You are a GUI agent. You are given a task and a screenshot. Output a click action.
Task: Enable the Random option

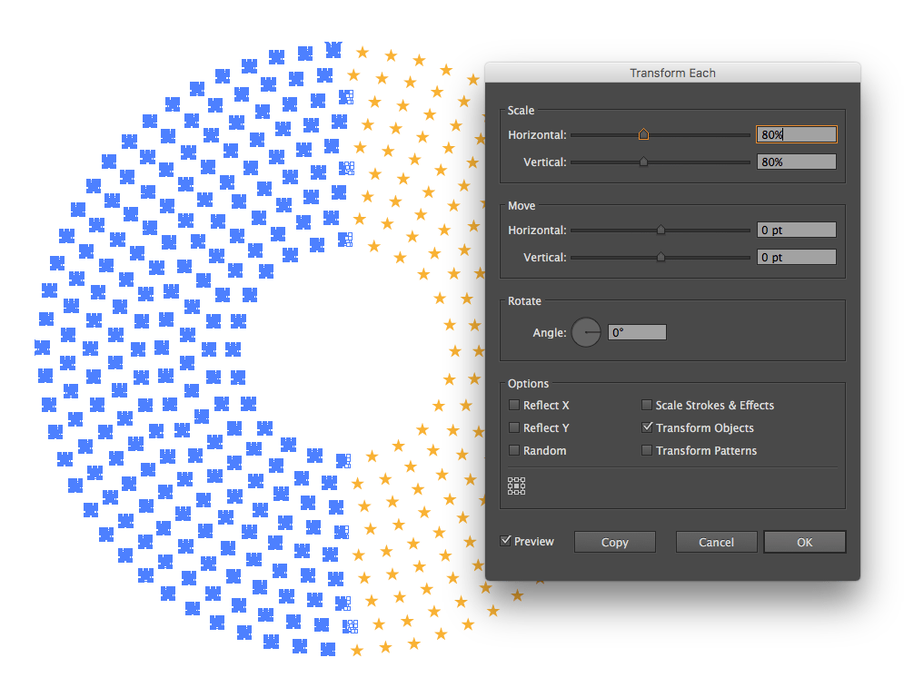coord(514,450)
